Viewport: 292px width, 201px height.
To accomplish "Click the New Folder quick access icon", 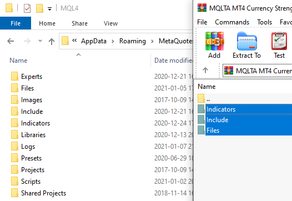I will (x=39, y=8).
